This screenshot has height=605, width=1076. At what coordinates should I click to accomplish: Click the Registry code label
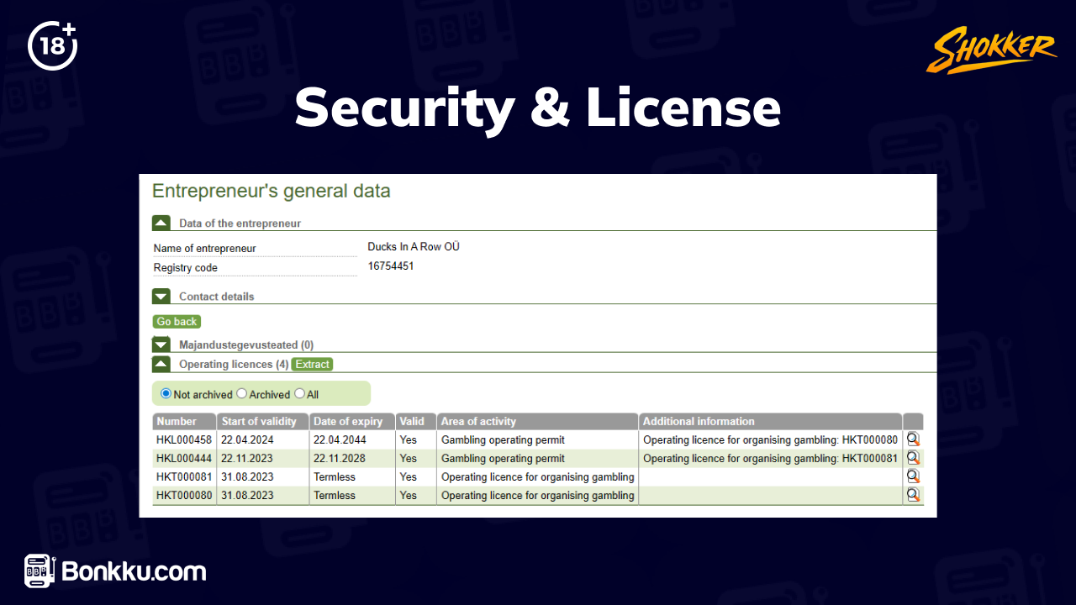pos(185,268)
